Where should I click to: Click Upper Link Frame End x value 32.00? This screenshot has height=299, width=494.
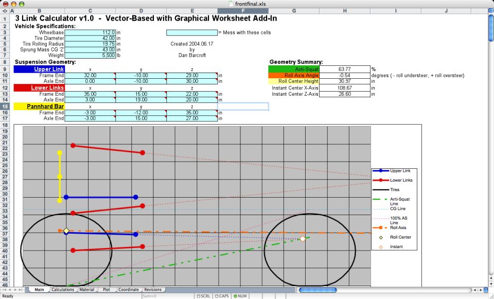[90, 76]
